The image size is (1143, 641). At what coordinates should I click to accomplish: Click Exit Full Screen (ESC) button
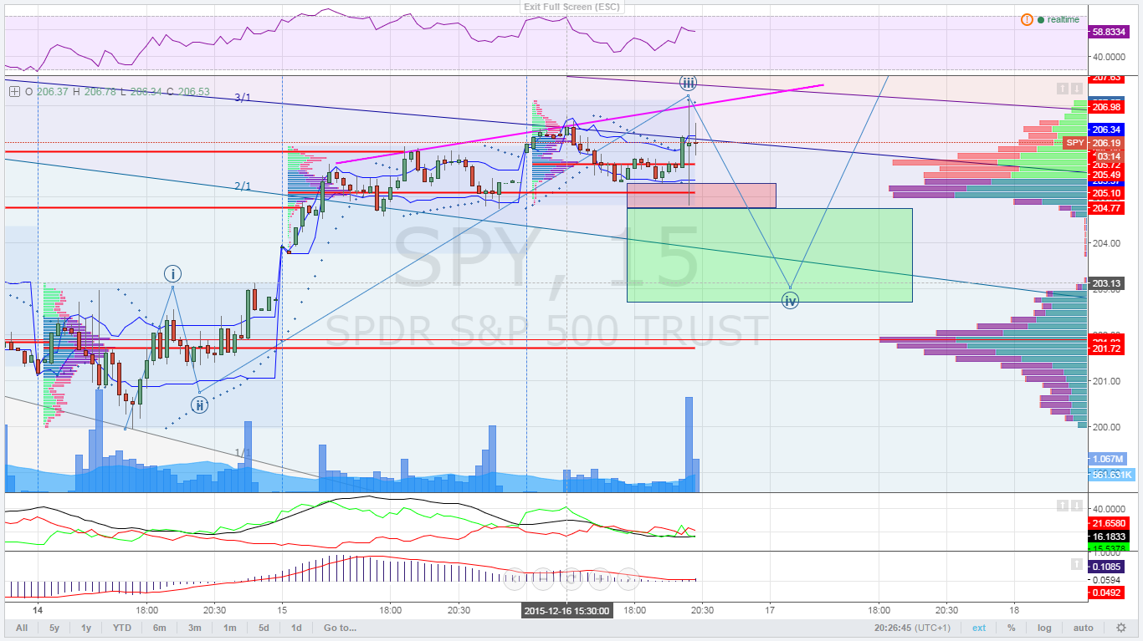point(571,7)
